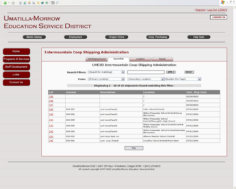Click invoice cell 030-007
This screenshot has height=189, width=236.
(x=83, y=109)
